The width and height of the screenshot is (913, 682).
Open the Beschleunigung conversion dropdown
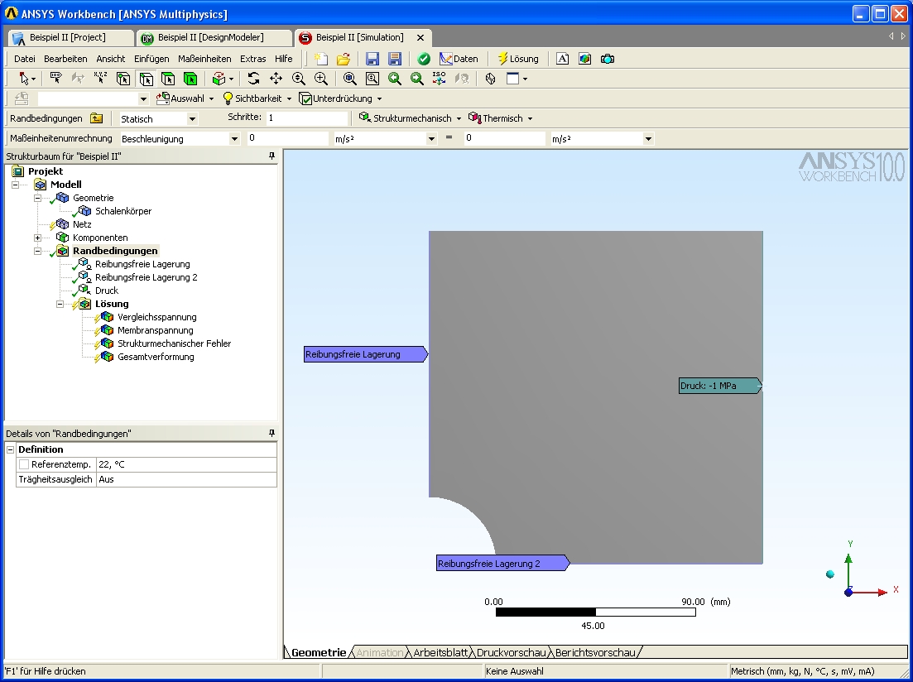[234, 138]
